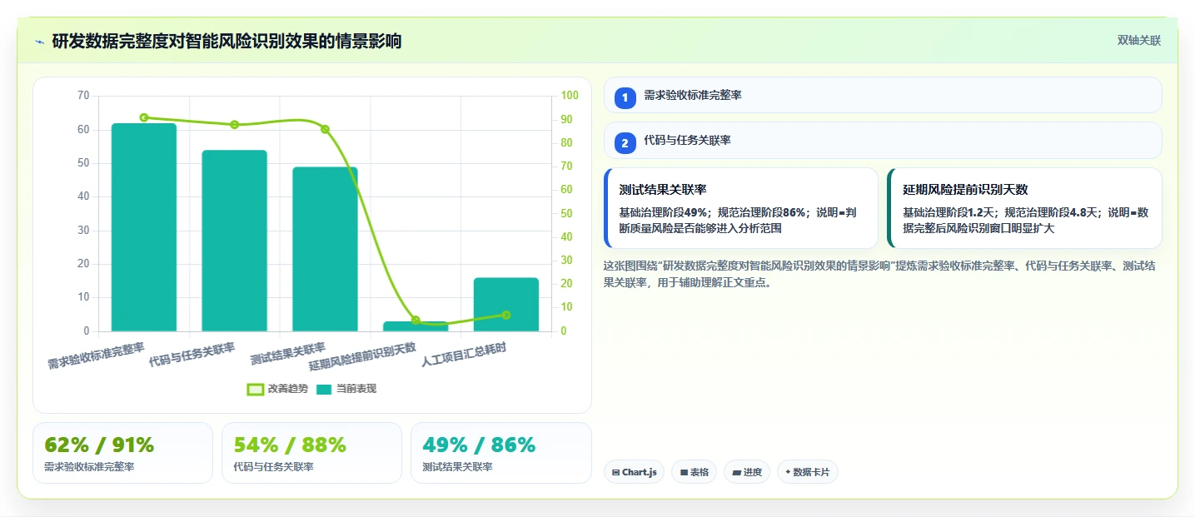1195x517 pixels.
Task: Click the text 基础治理阶段49% in card
Action: pos(664,212)
